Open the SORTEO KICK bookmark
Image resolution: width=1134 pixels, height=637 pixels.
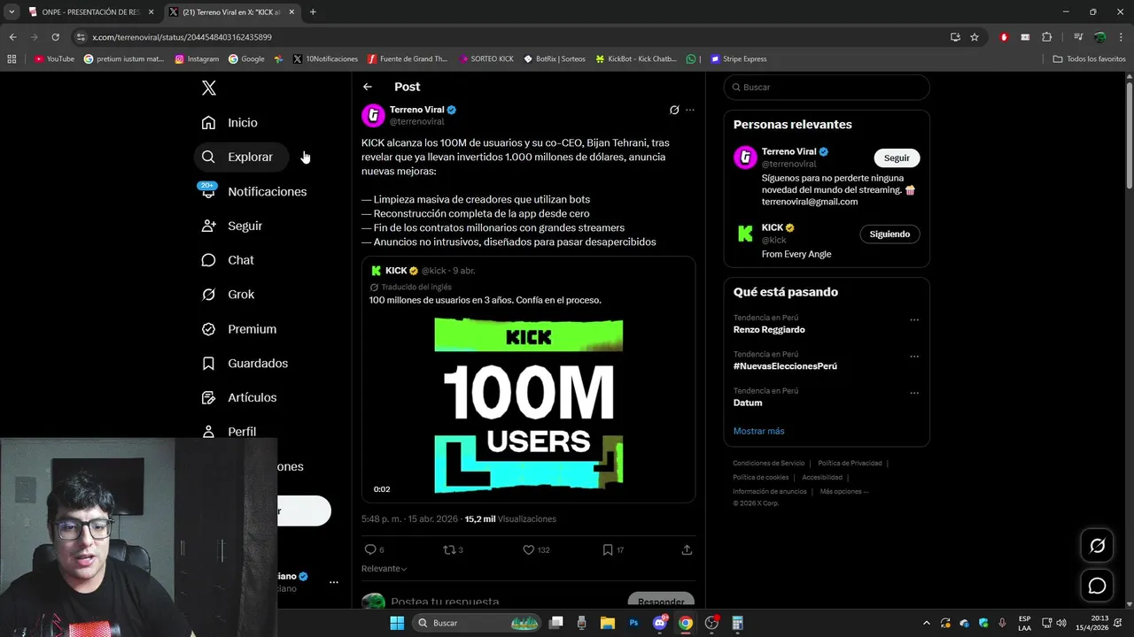click(487, 59)
